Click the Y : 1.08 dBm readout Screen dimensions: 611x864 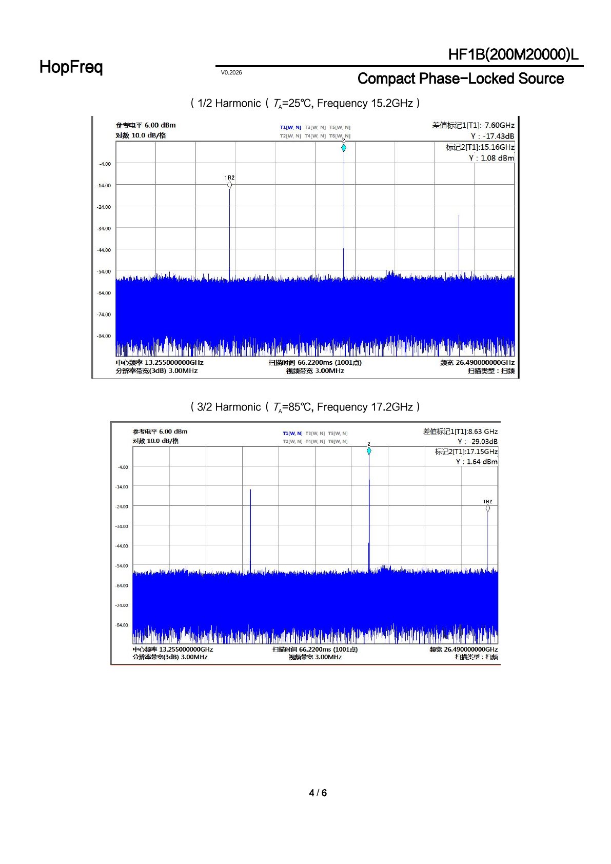[491, 158]
